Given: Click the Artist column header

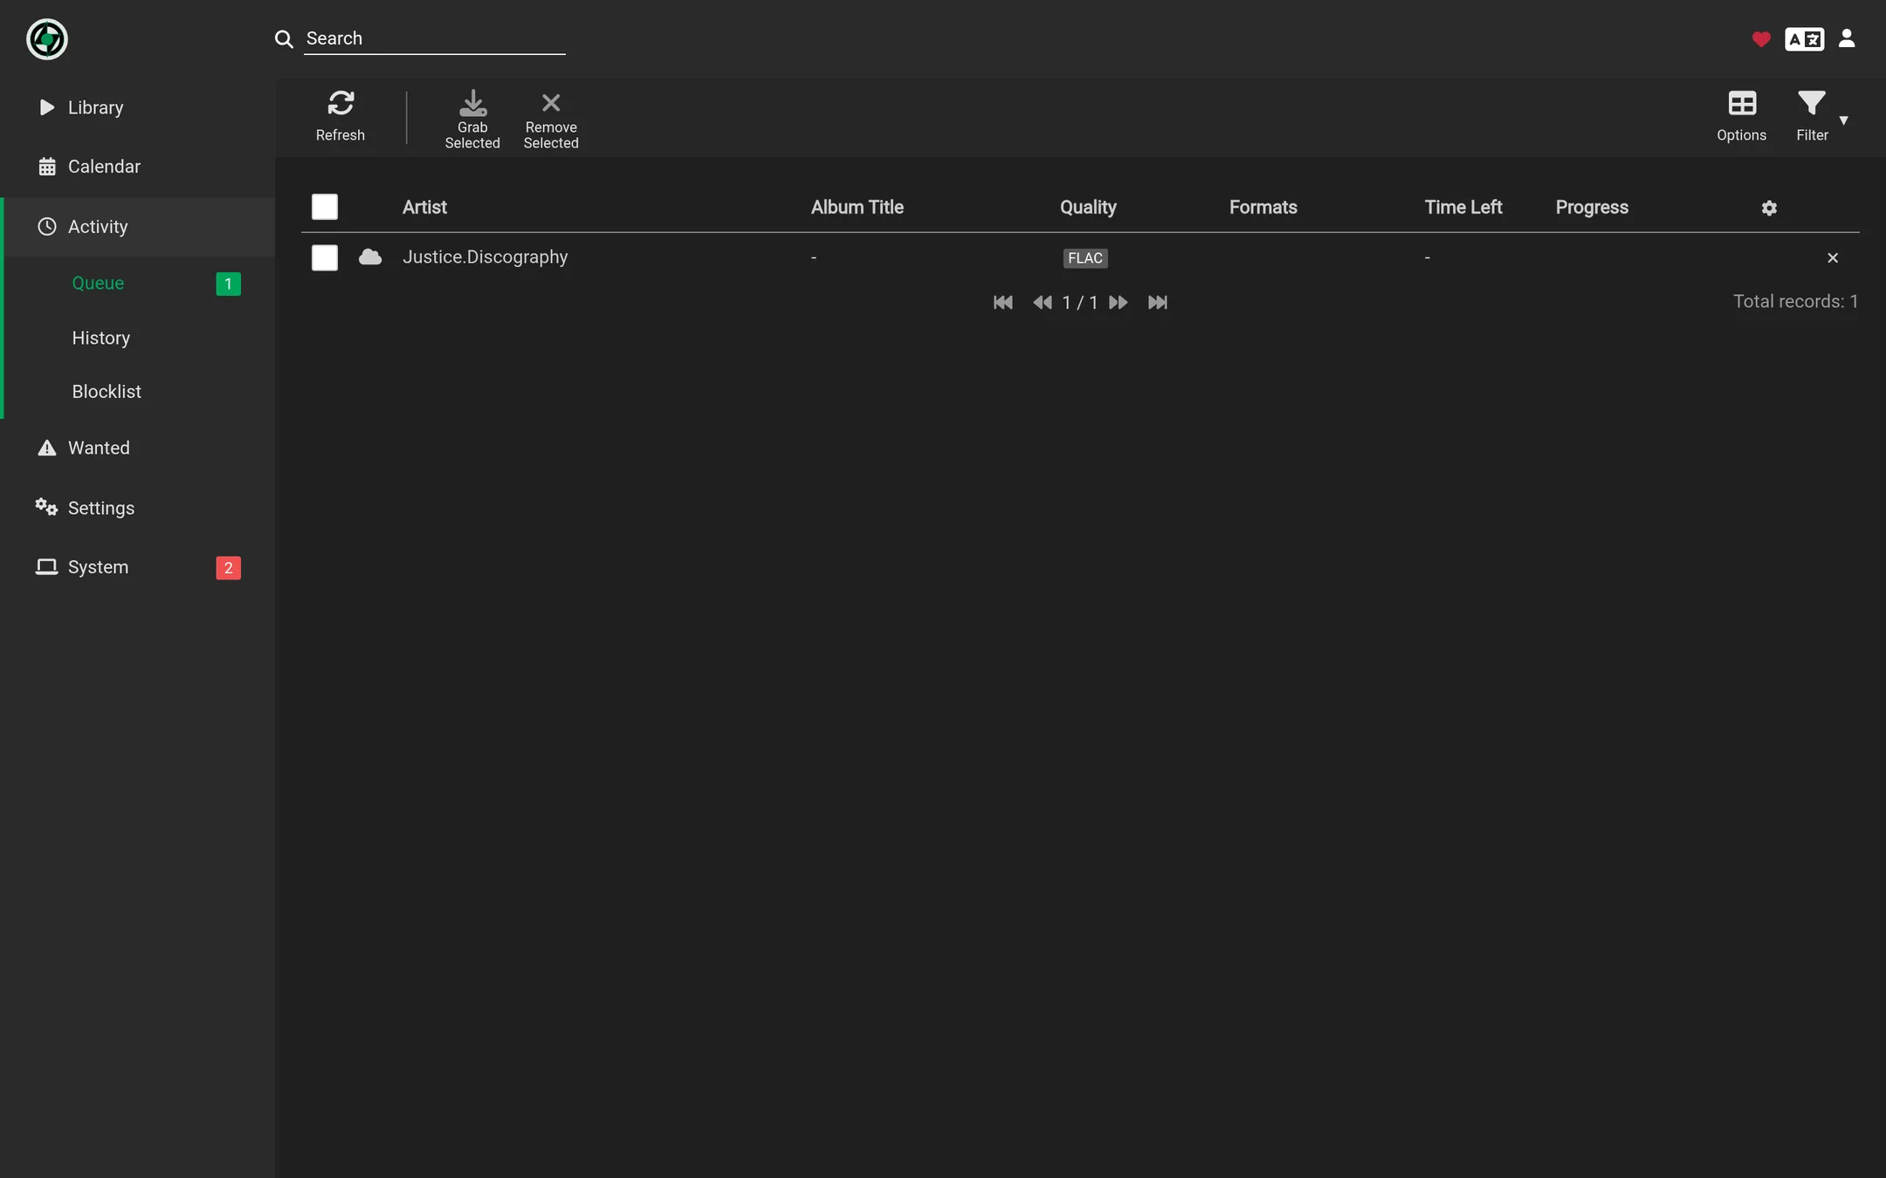Looking at the screenshot, I should click(424, 208).
